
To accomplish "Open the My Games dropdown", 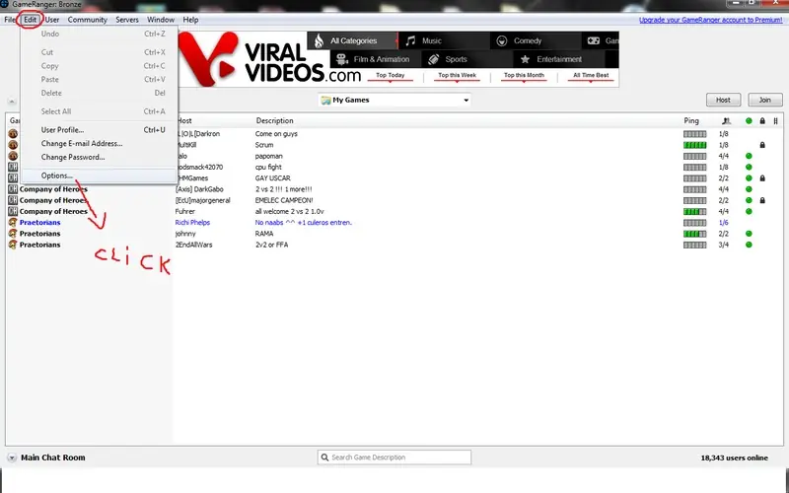I will click(x=395, y=100).
